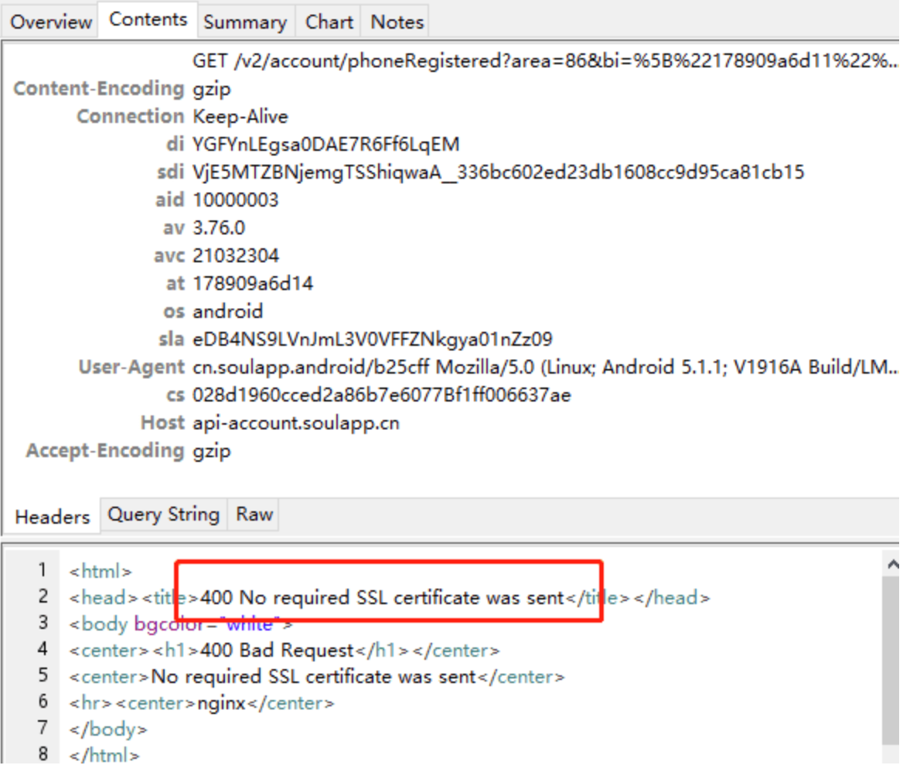Screen dimensions: 903x772
Task: Click the body bgcolor tag on line 3
Action: 182,624
